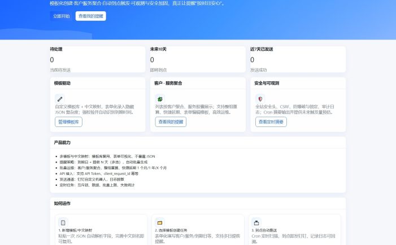Click the 发送成功 caption

(x=258, y=70)
